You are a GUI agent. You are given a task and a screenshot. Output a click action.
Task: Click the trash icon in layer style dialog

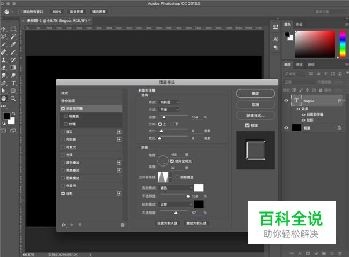[x=122, y=225]
